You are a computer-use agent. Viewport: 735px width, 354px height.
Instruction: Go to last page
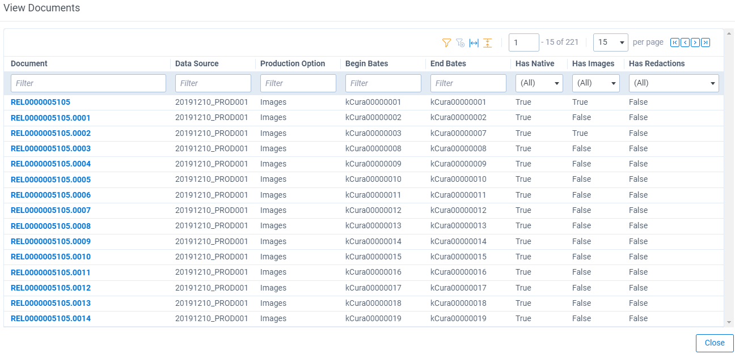(706, 42)
